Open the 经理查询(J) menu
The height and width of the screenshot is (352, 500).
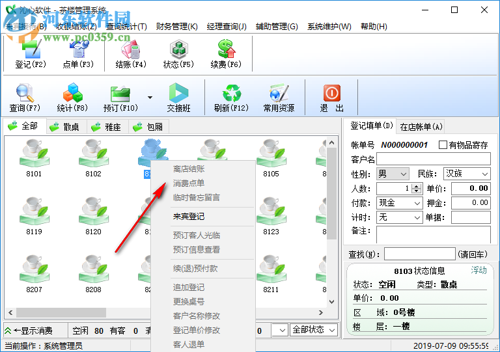pos(227,27)
